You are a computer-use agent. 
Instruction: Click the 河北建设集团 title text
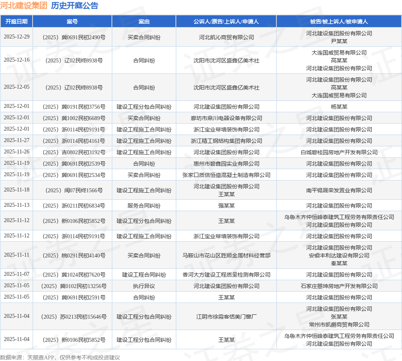pos(24,5)
